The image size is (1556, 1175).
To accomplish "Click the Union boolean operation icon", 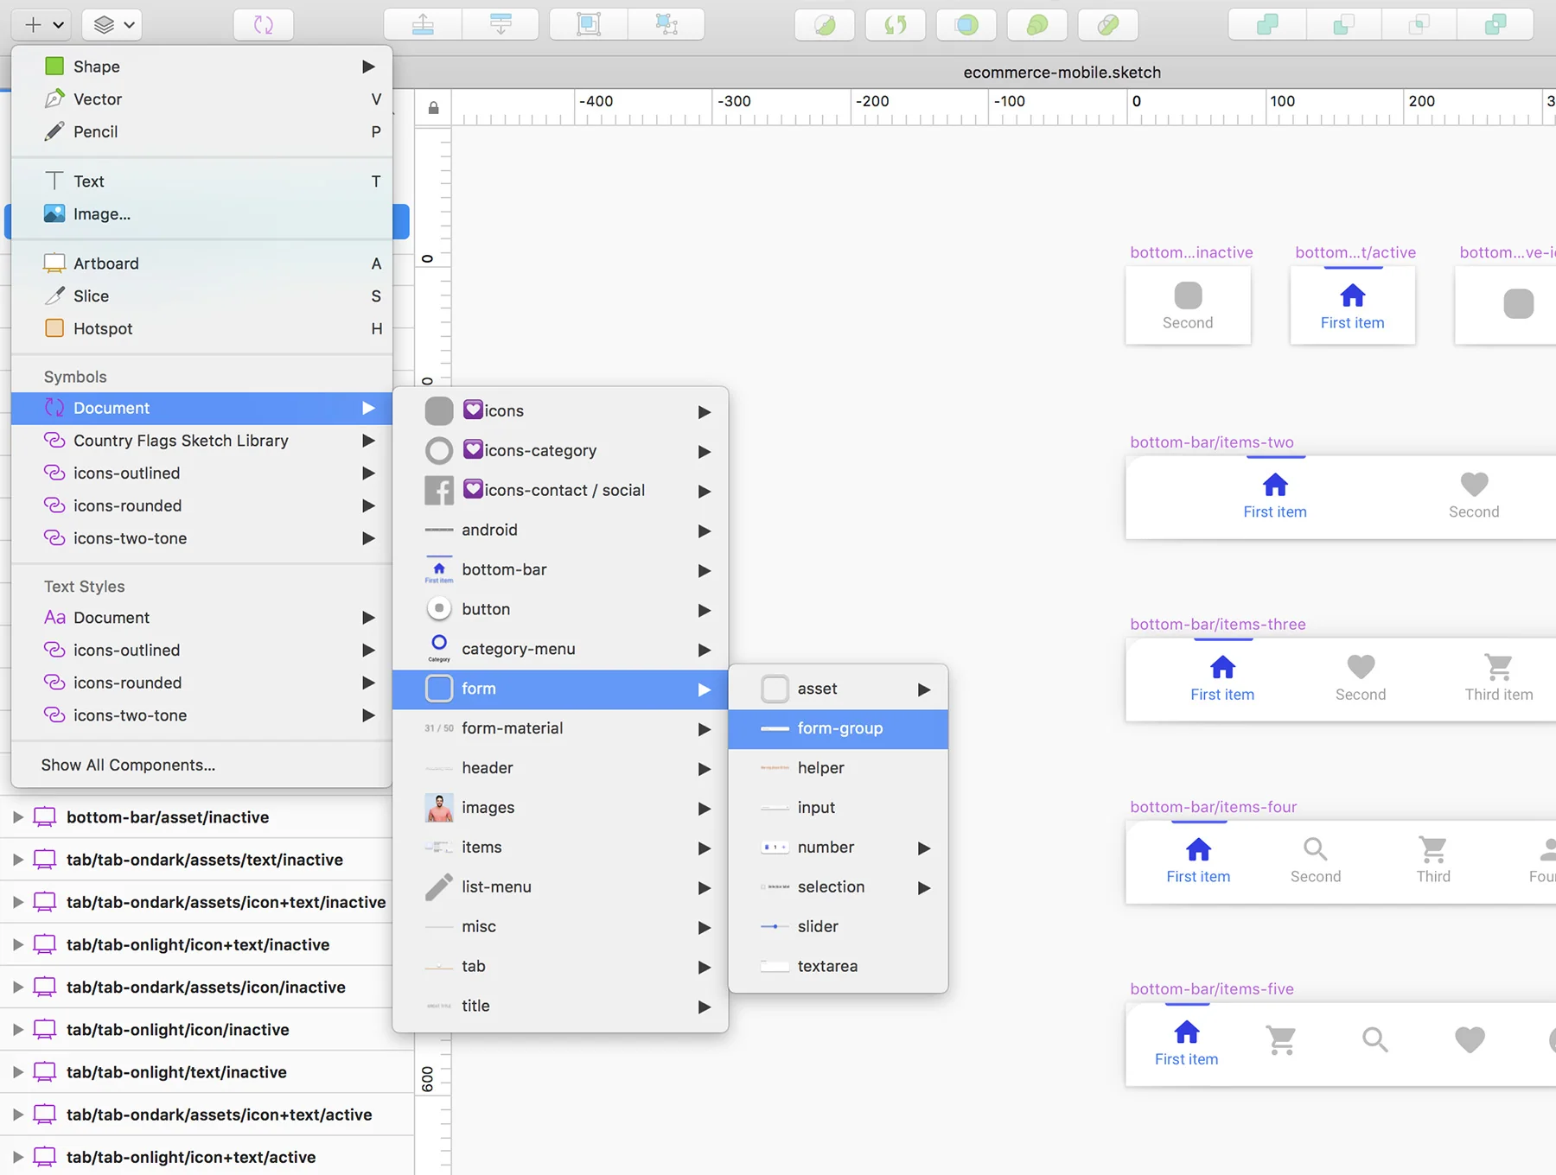I will 1266,24.
